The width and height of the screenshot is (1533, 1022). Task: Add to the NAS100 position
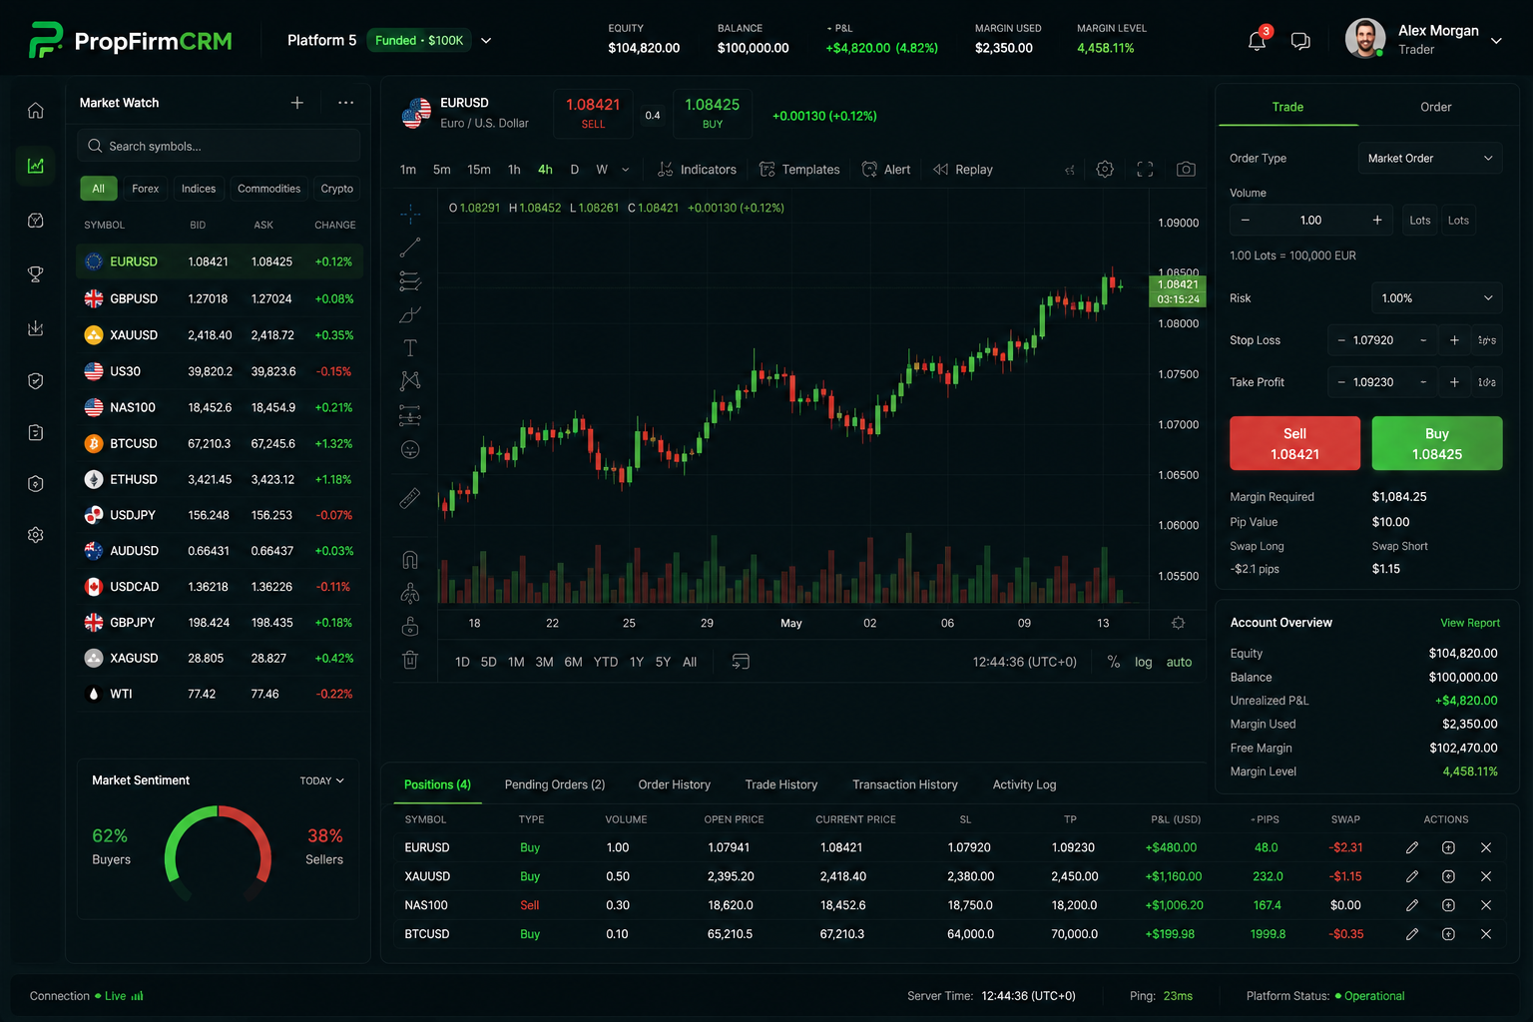click(1448, 905)
